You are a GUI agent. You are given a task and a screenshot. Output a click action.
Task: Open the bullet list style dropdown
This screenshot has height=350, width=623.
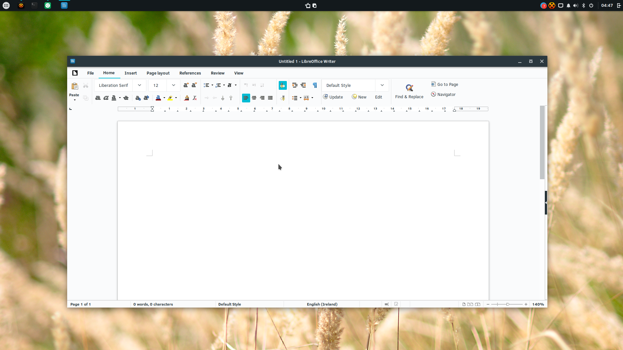click(212, 85)
